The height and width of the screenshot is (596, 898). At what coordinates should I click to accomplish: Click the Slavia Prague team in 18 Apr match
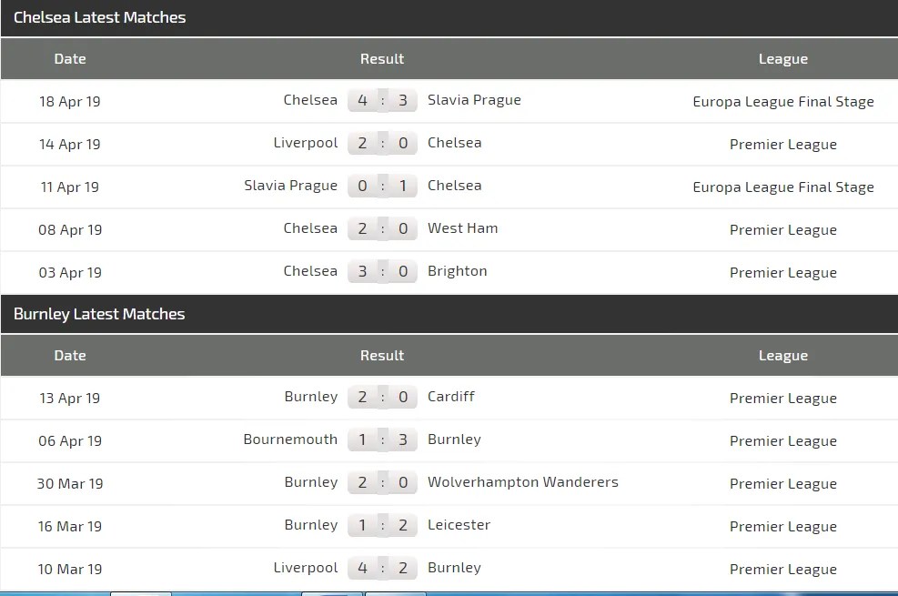coord(474,100)
